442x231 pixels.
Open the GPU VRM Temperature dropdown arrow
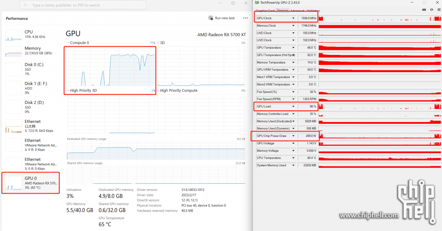click(x=293, y=70)
